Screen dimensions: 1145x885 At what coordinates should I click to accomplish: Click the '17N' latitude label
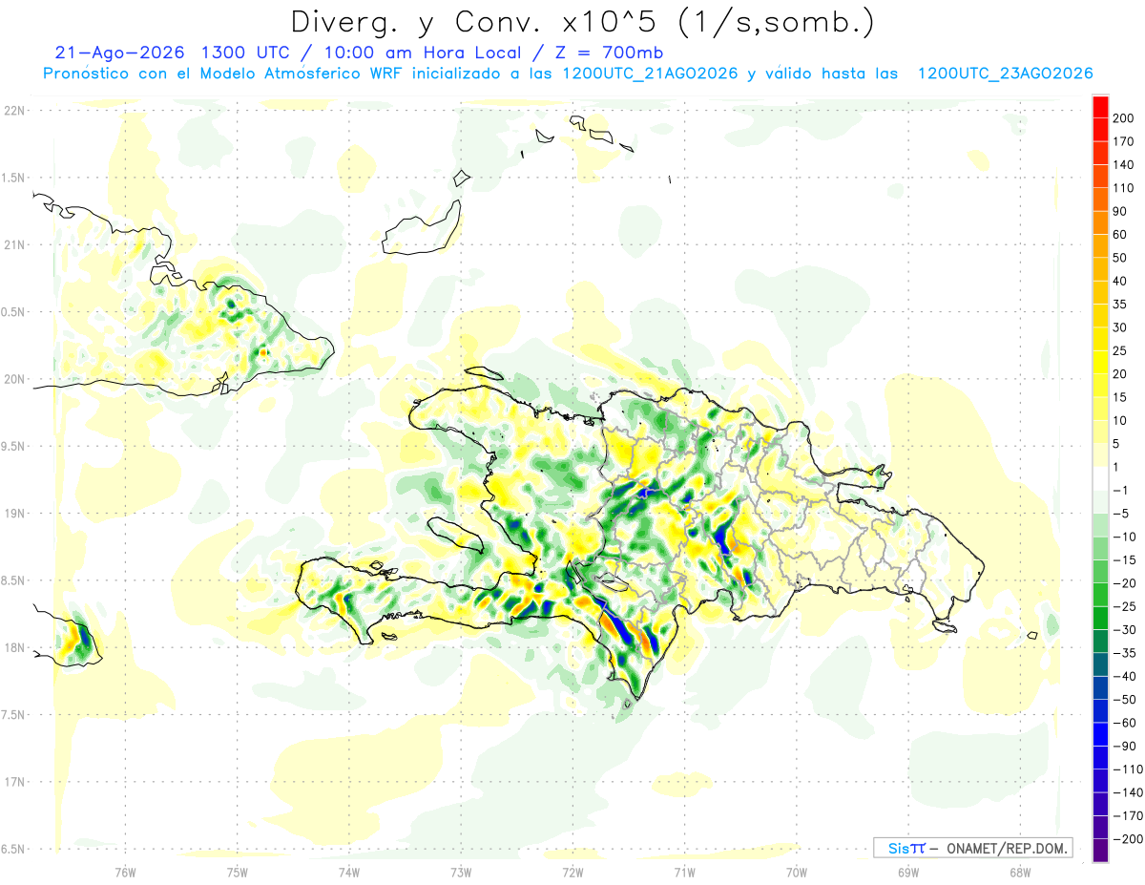tap(15, 782)
